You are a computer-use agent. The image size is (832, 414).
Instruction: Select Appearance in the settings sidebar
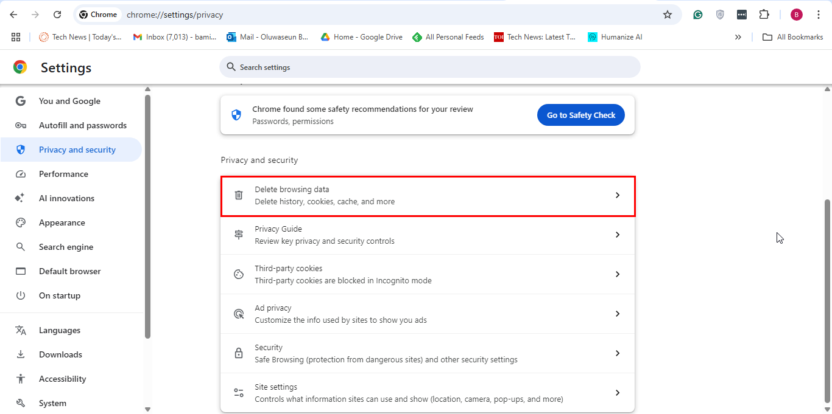(62, 223)
